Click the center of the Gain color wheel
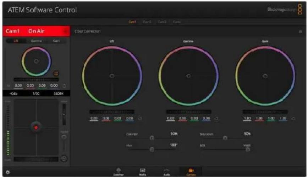Viewport: 308px width, 177px height. (x=265, y=76)
